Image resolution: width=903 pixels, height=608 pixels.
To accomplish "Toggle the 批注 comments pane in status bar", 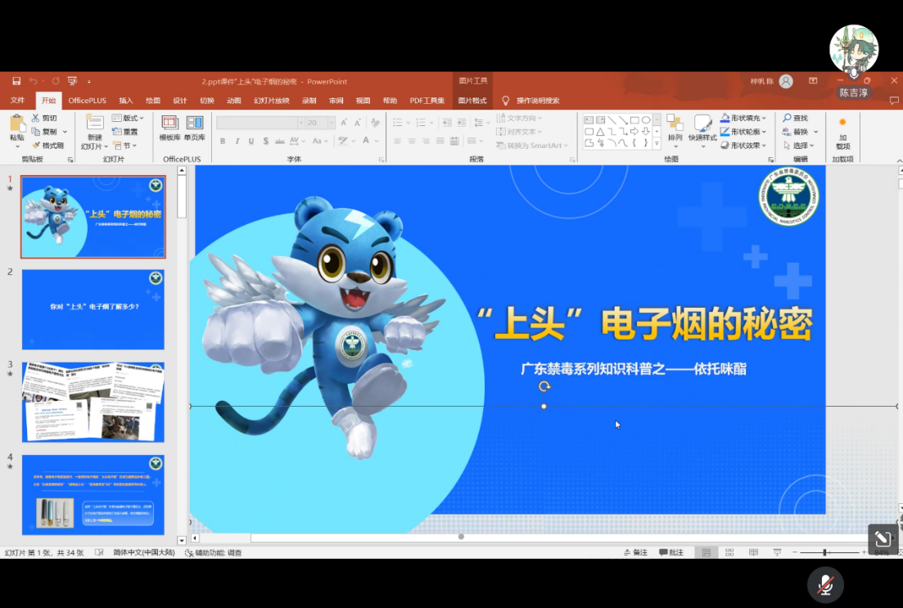I will pyautogui.click(x=671, y=552).
